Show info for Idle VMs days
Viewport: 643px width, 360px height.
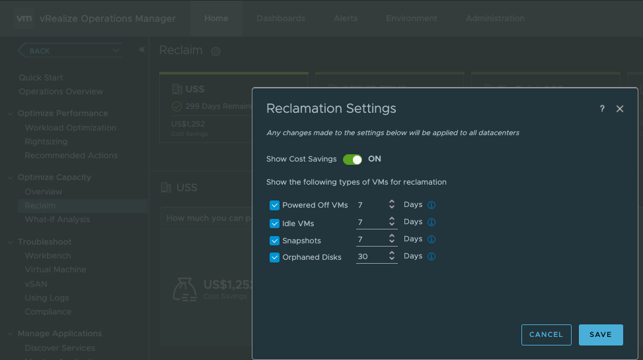432,222
